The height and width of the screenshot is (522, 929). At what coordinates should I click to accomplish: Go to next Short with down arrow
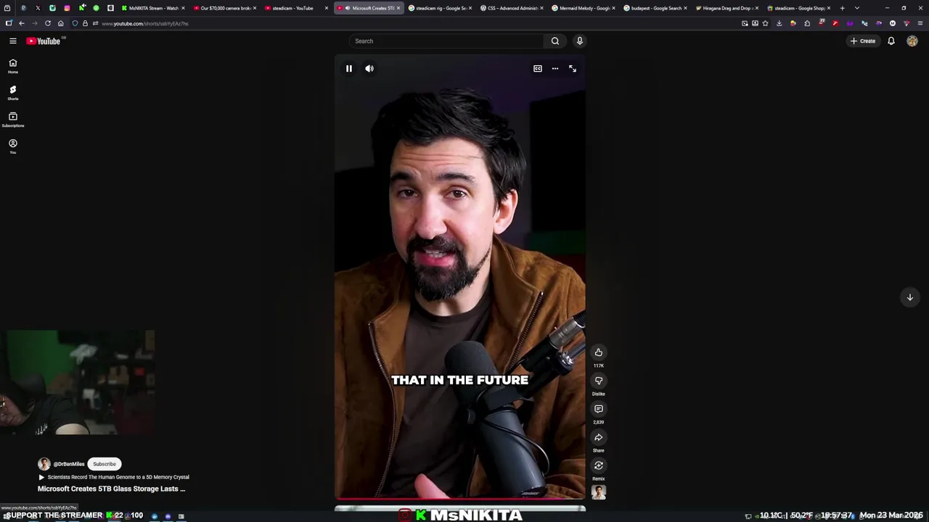click(909, 297)
